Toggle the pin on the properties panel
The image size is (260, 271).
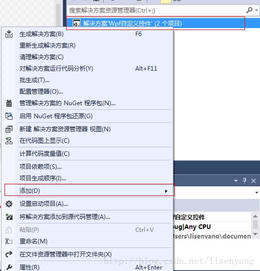244,181
